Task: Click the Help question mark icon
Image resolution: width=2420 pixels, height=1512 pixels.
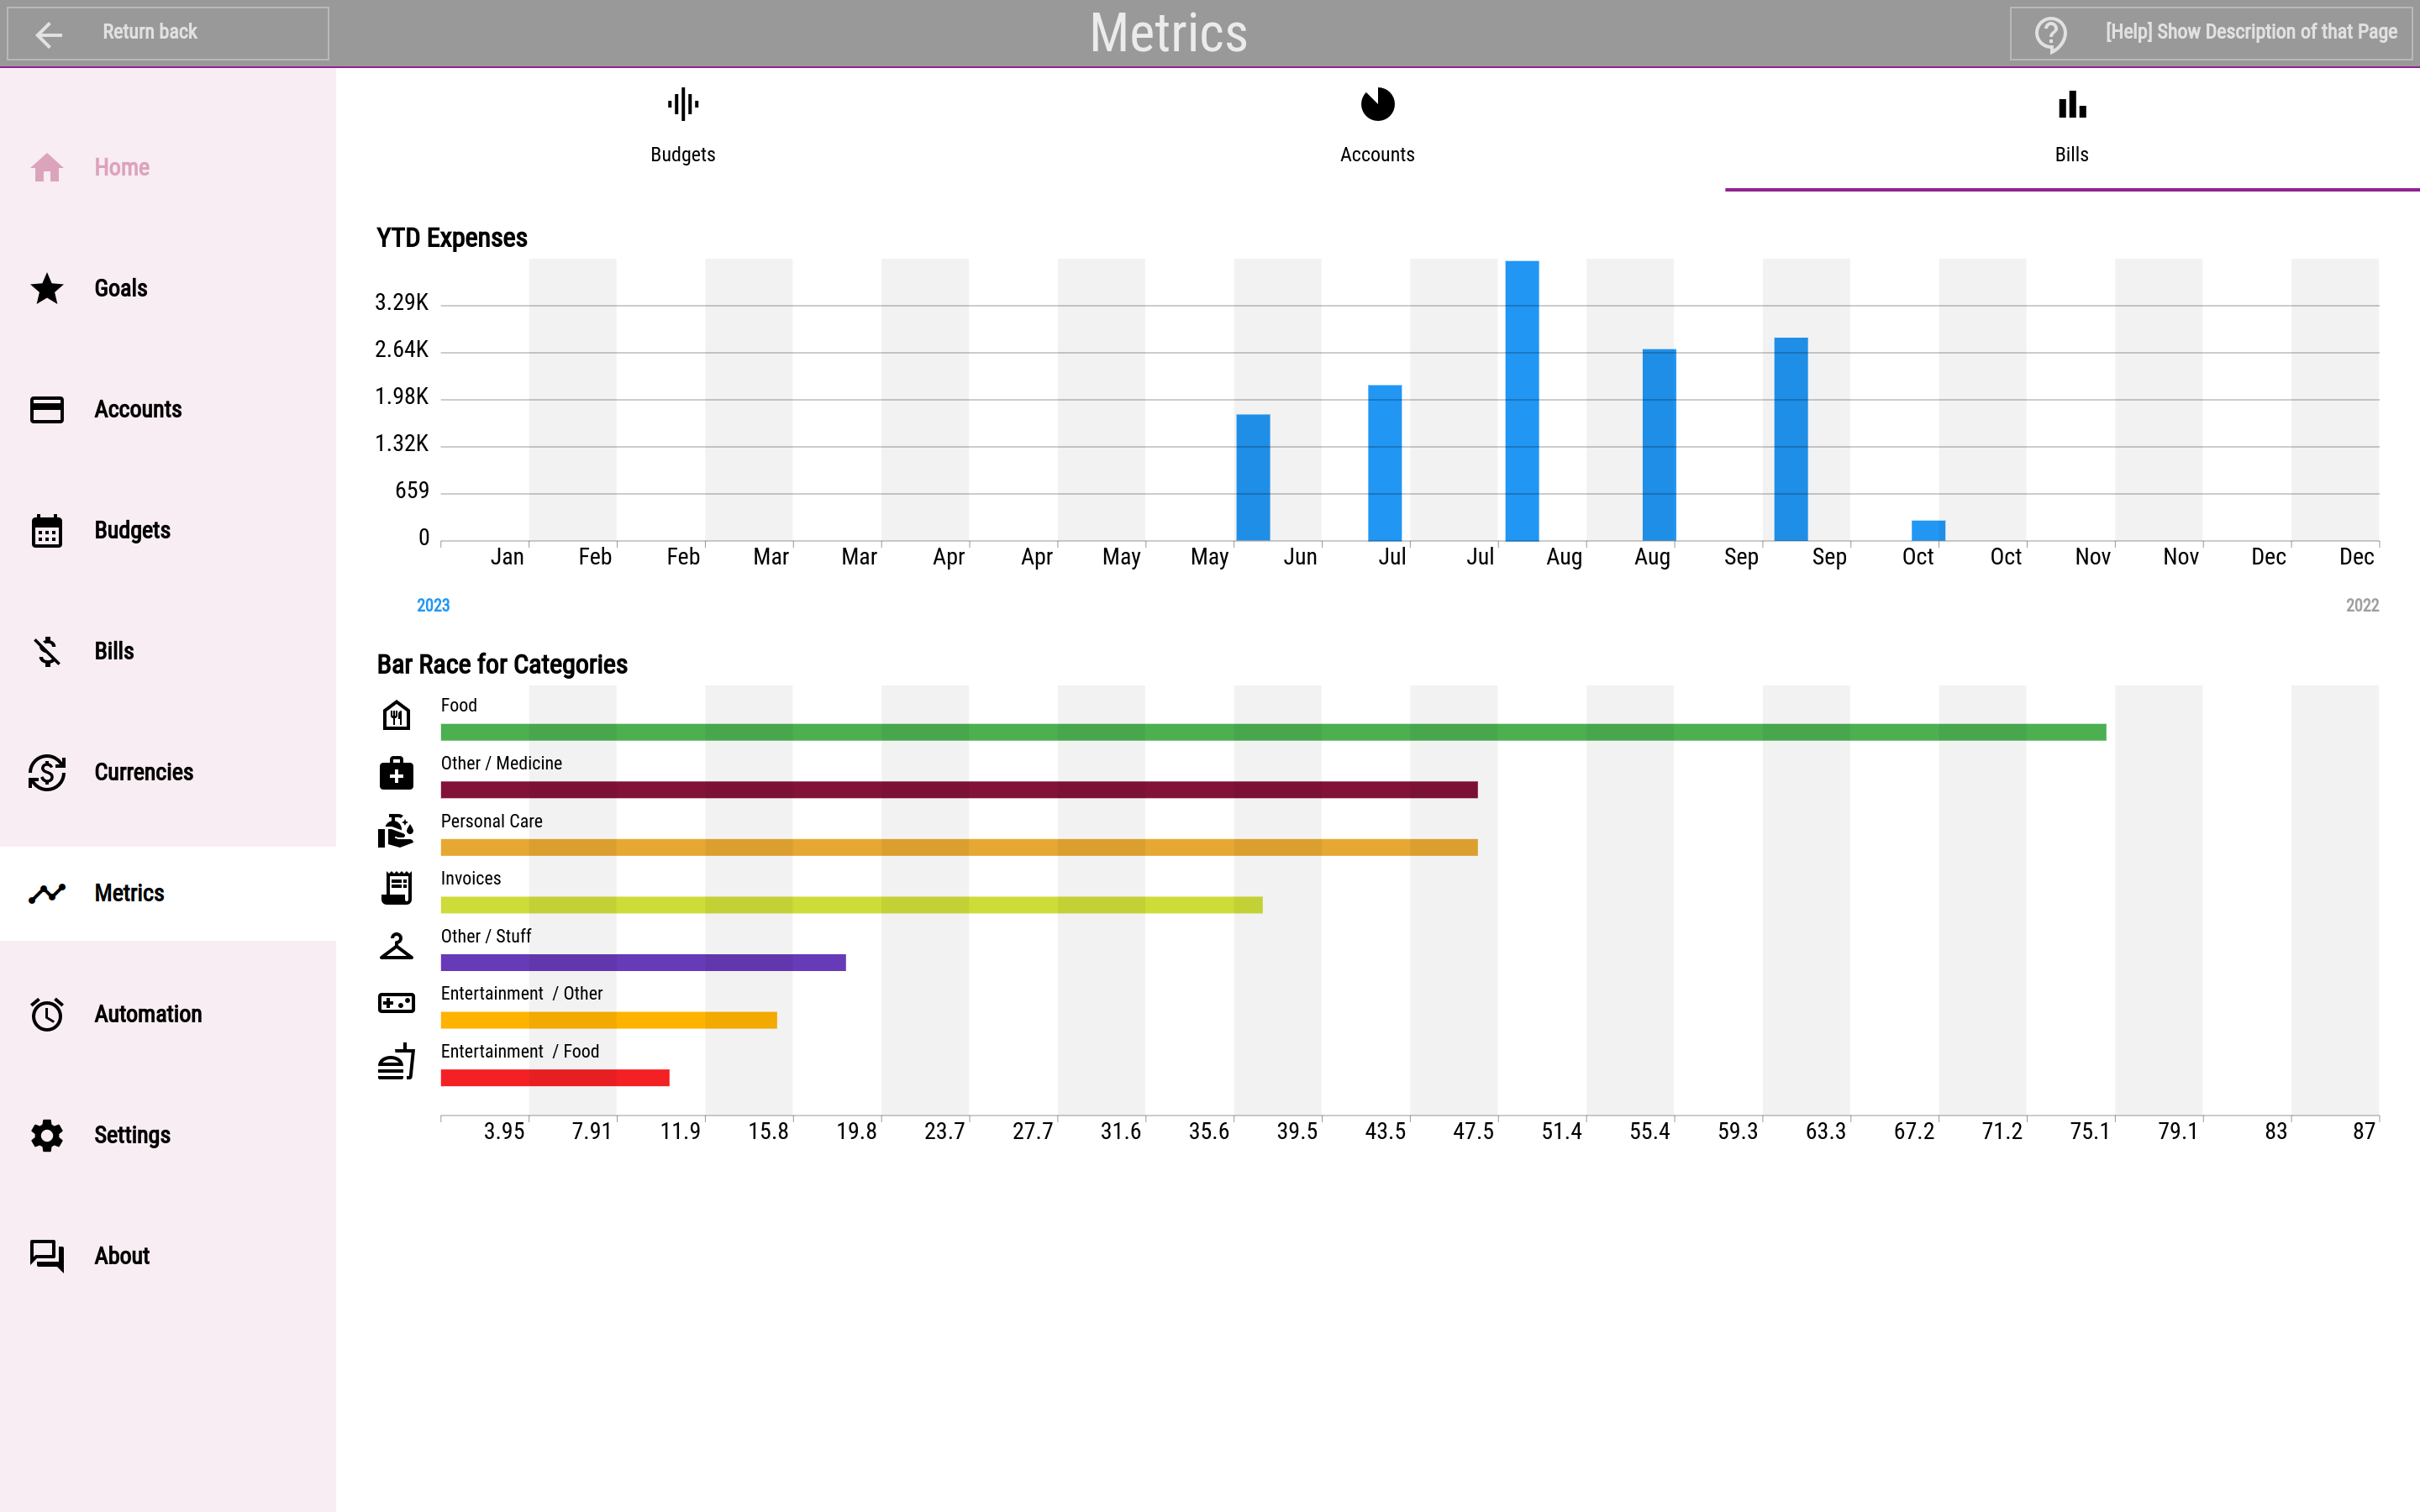Action: point(2050,33)
